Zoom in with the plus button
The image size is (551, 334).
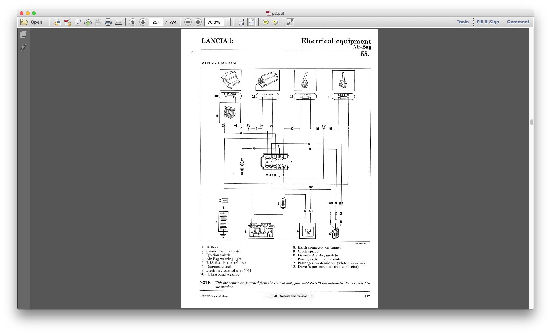(x=198, y=22)
